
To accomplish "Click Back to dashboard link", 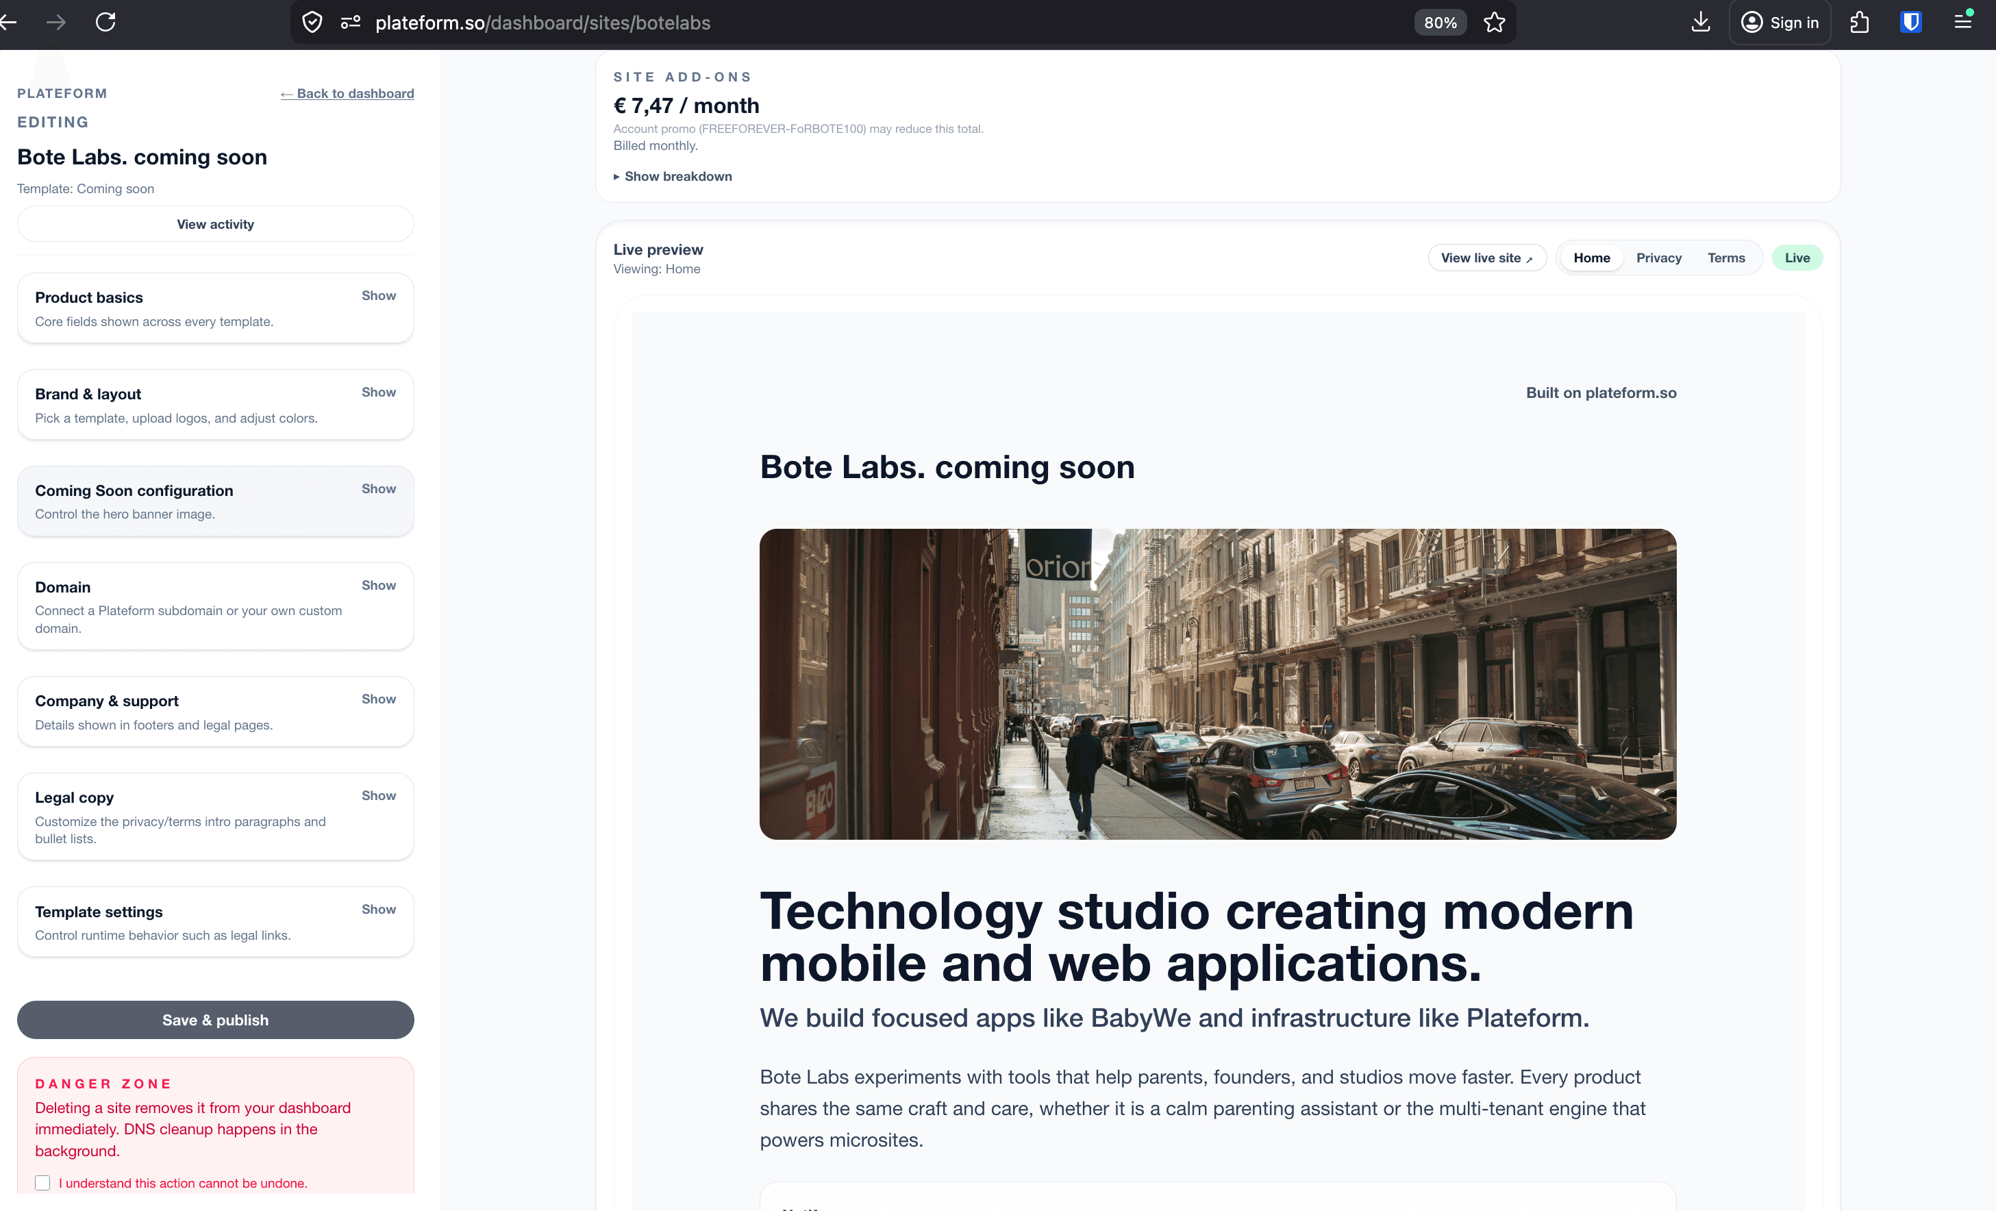I will (347, 93).
